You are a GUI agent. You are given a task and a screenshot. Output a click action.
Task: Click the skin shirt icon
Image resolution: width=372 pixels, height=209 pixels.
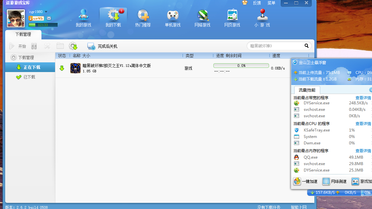245,3
